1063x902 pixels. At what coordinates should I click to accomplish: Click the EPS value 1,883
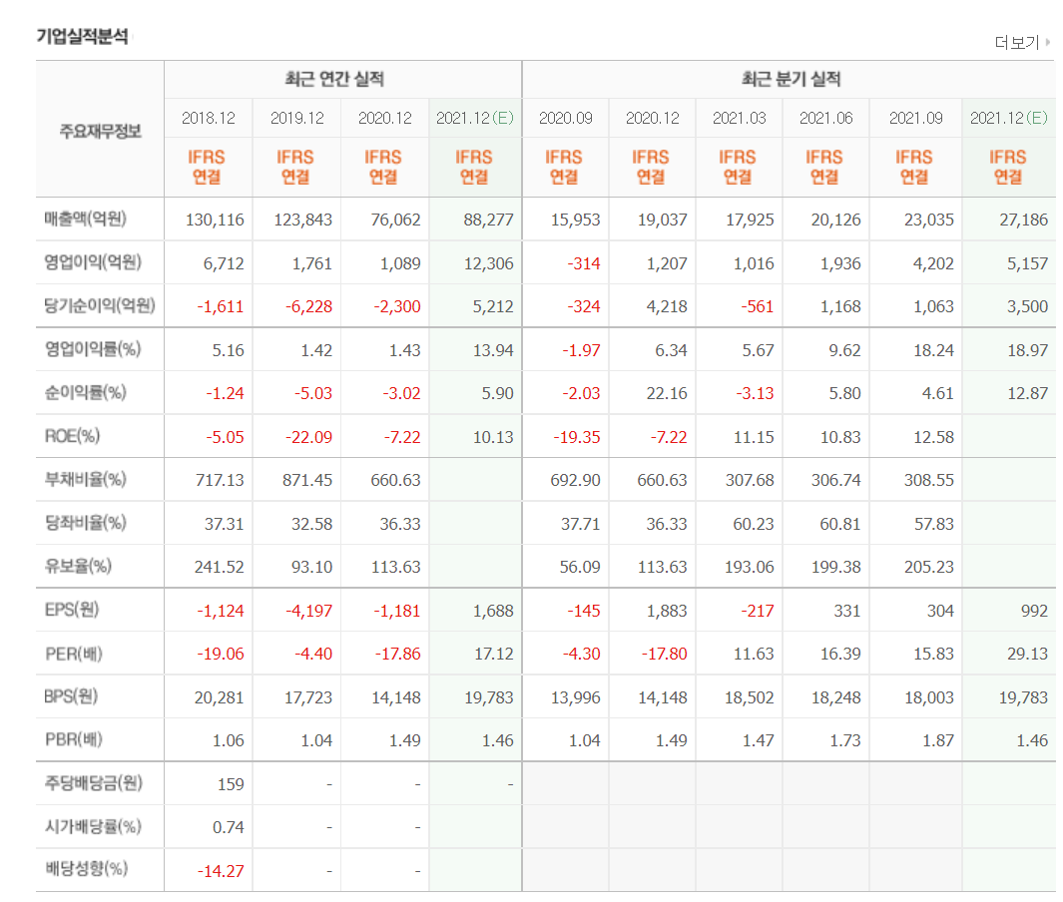(x=667, y=612)
